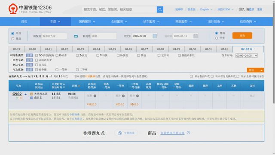Expand the member services menu

click(119, 22)
